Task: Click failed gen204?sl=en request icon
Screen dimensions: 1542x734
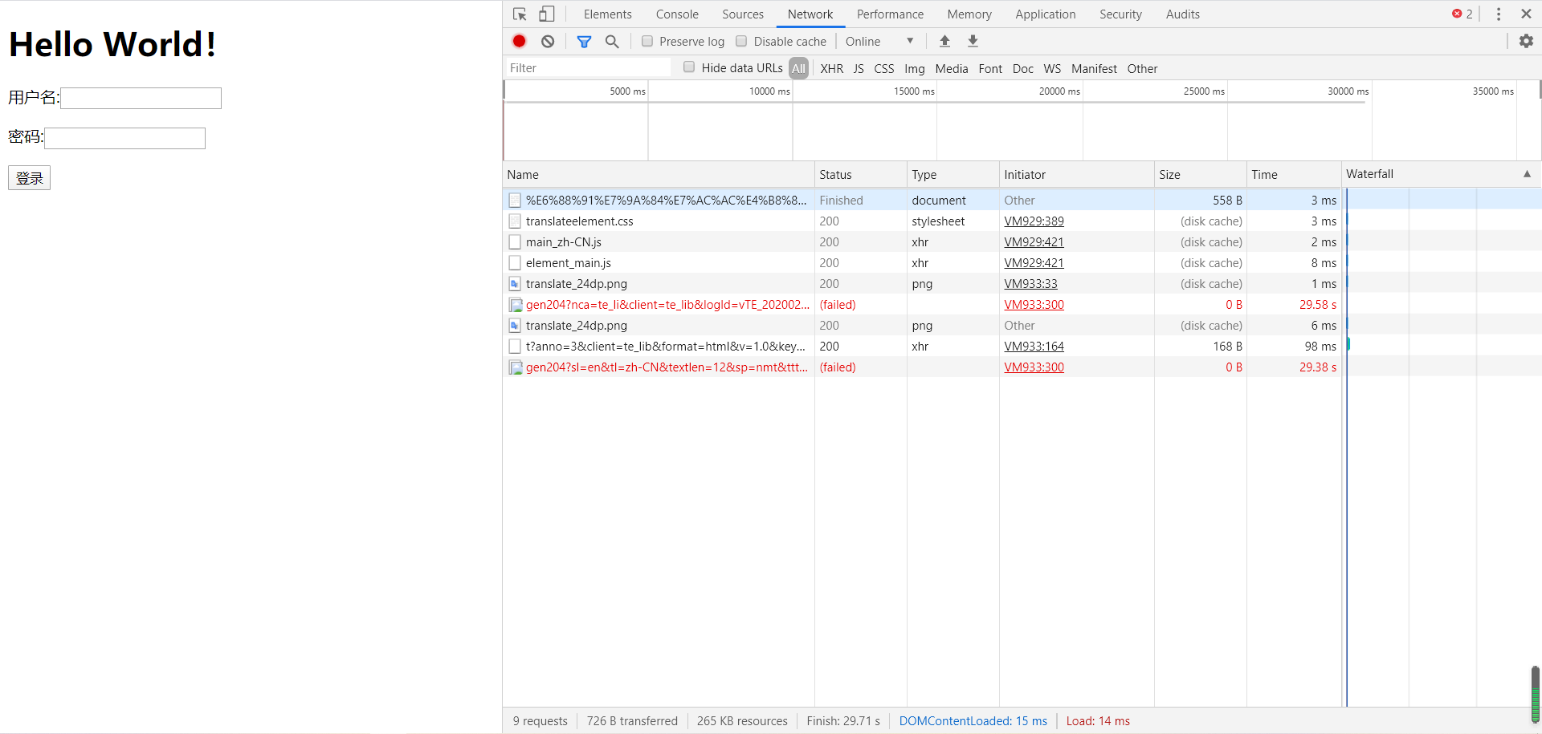Action: [x=516, y=367]
